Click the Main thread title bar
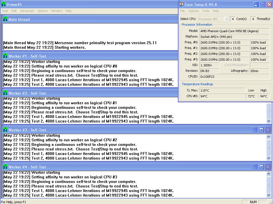 click(x=90, y=19)
